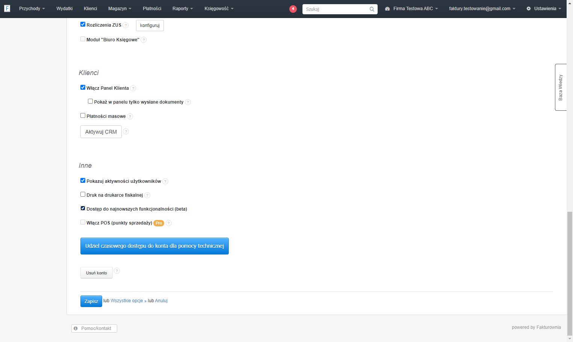Show help icon for Płatności masowe
The height and width of the screenshot is (342, 573).
pos(130,116)
